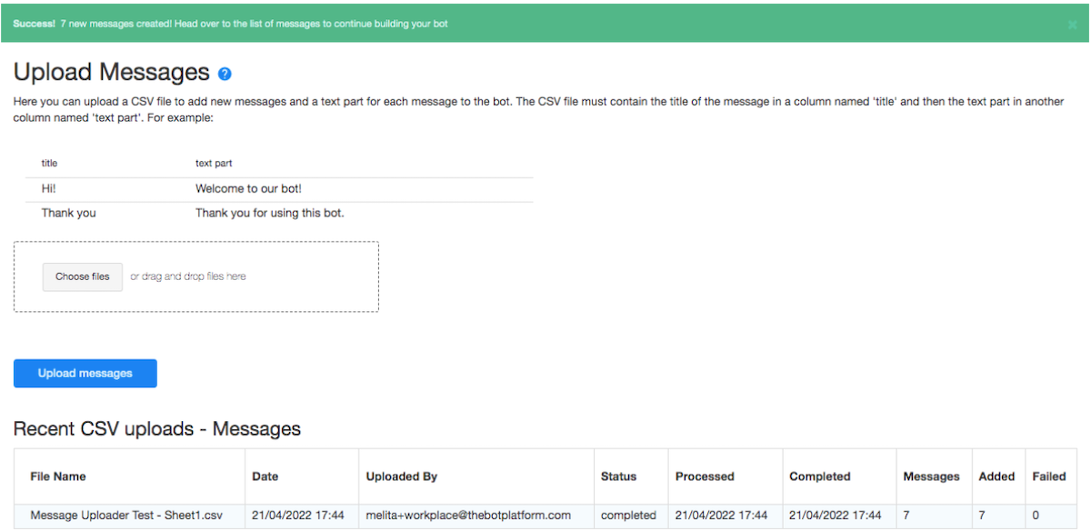1091x531 pixels.
Task: Click the example title cell 'Hi!'
Action: point(49,189)
